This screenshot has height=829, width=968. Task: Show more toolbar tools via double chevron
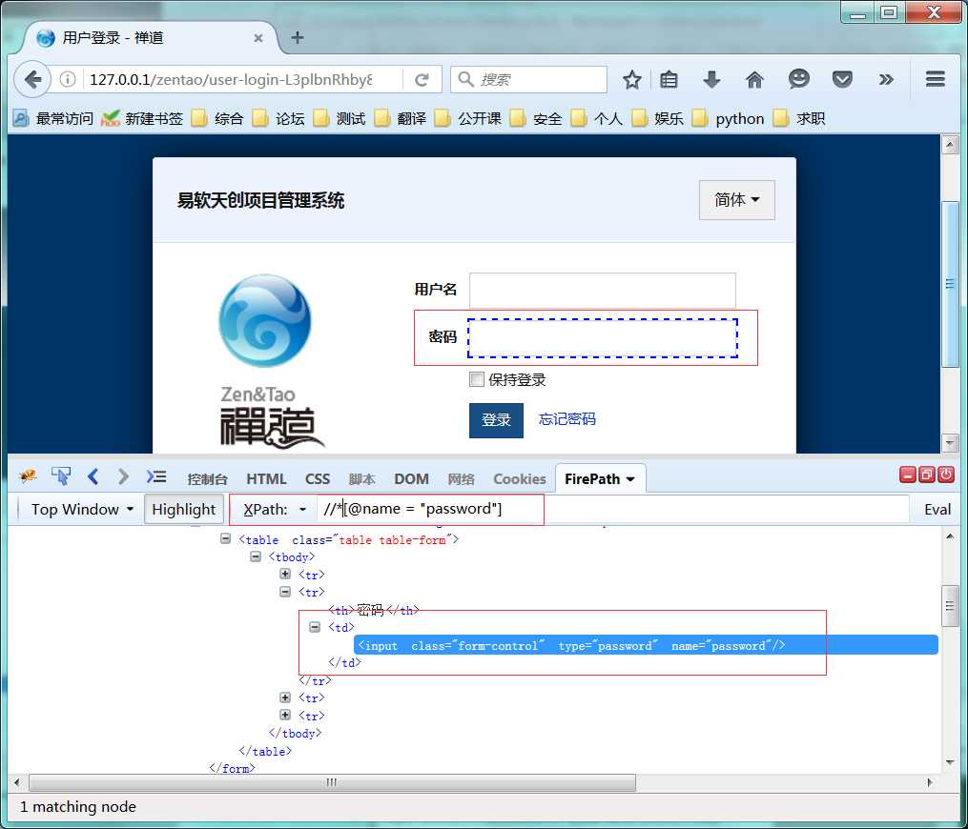[886, 80]
